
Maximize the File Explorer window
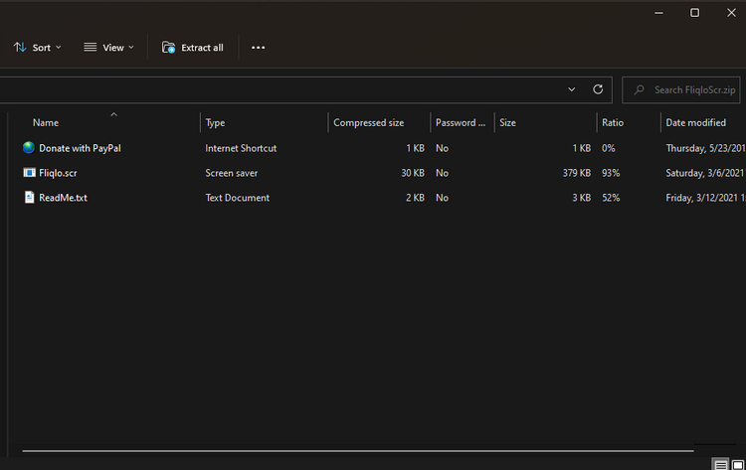point(694,13)
